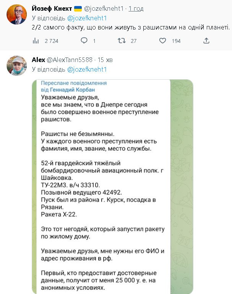
Task: Click the 2 724 views count
Action: coord(51,41)
